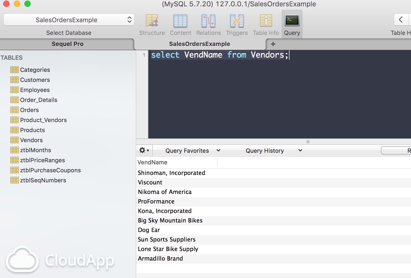Click the ztblPriceRanges table icon

15,160
